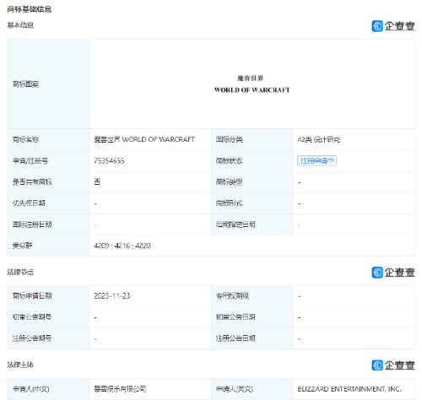Click the 是否共有商标 label cell
The image size is (422, 400).
point(48,182)
